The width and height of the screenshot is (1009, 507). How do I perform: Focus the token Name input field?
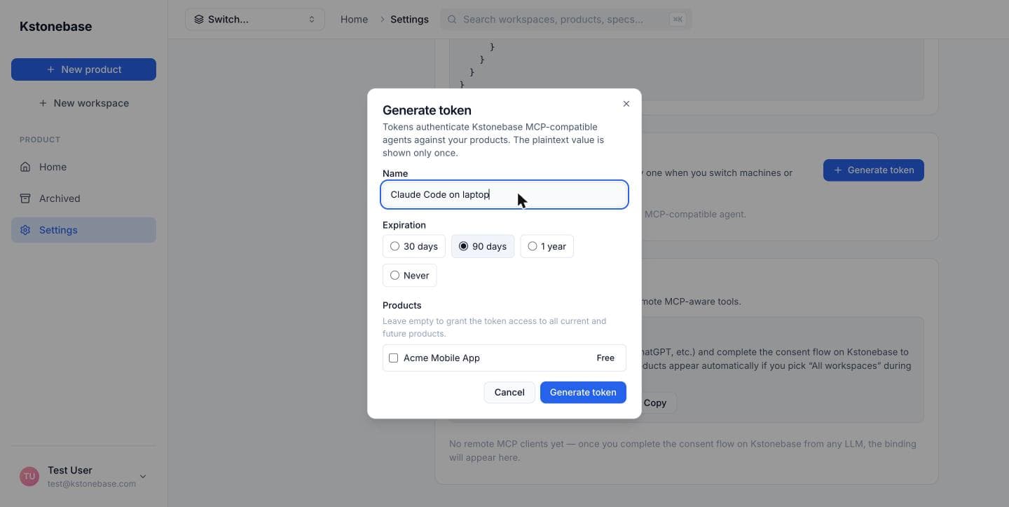point(504,194)
